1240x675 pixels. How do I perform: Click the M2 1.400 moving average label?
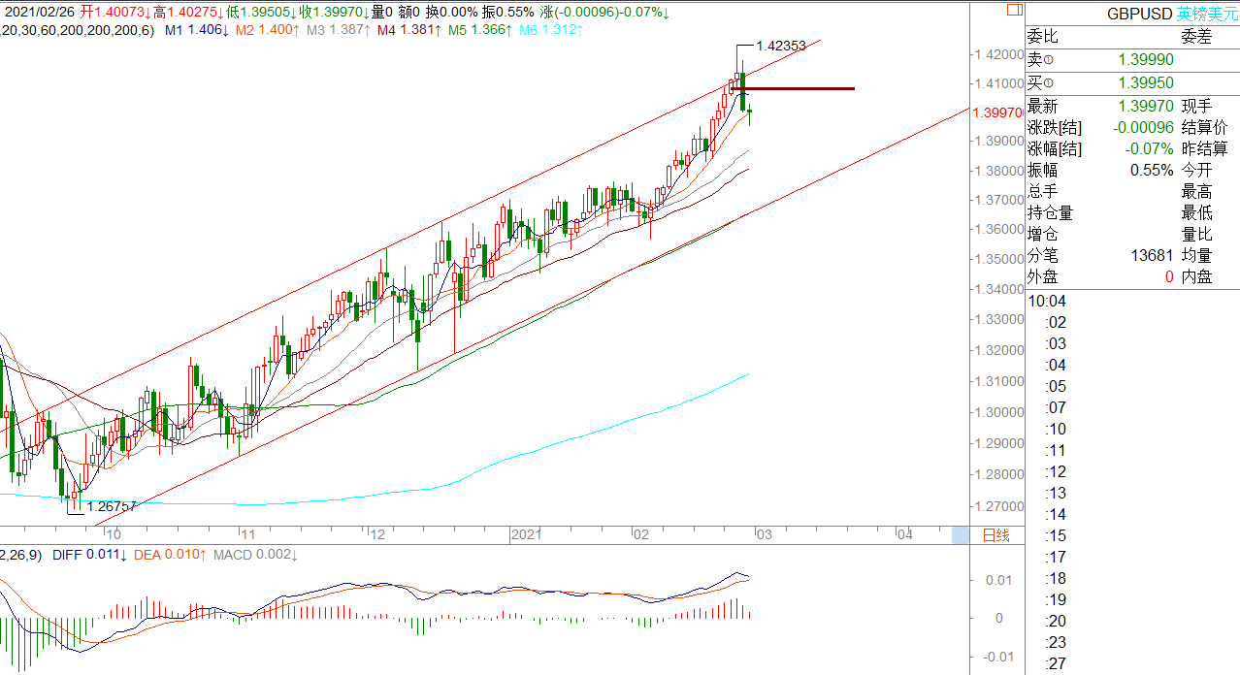(x=267, y=31)
